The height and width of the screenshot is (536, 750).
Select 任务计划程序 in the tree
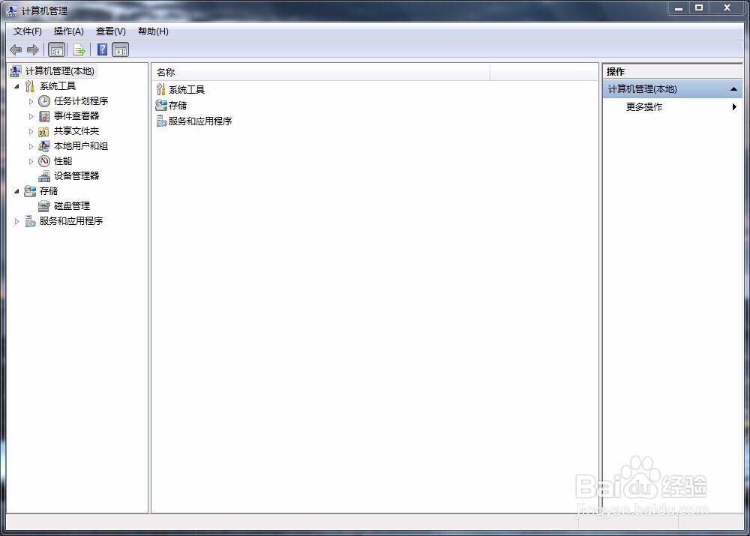pos(81,101)
